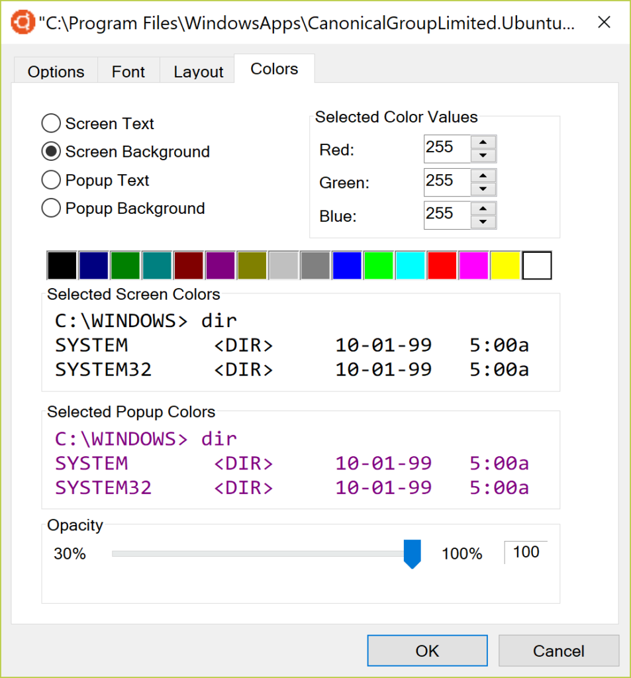Select the Screen Text radio button
This screenshot has height=678, width=631.
[x=51, y=123]
